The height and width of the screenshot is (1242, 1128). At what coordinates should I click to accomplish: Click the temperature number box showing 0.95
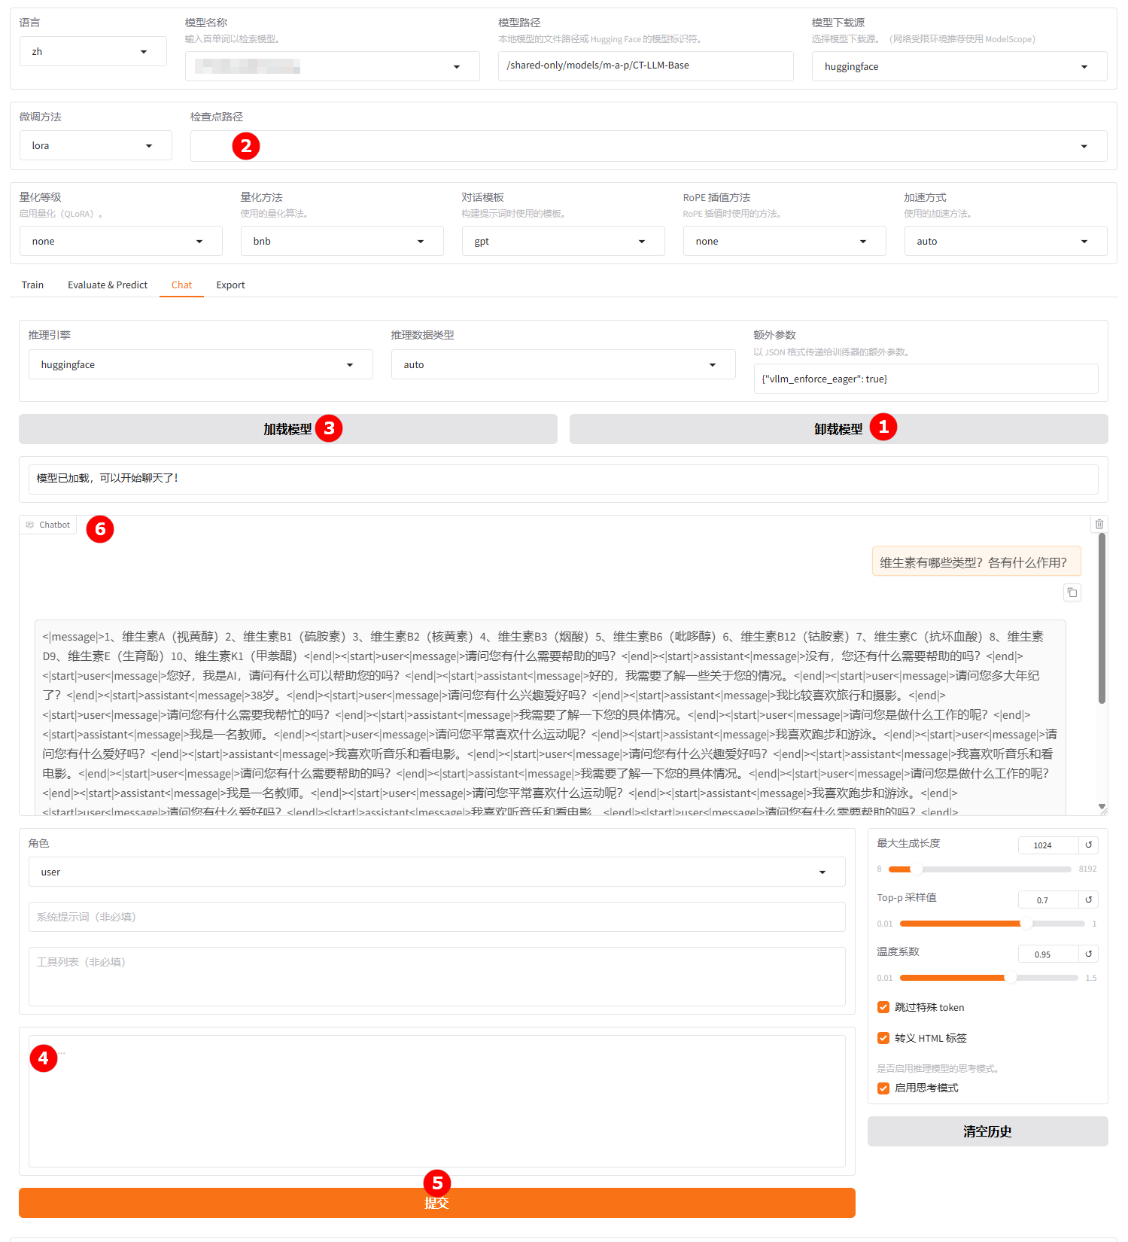tap(1048, 954)
